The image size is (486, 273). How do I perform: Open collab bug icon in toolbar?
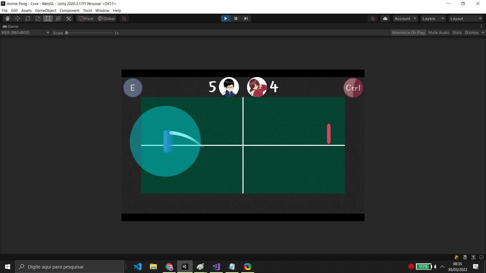pyautogui.click(x=373, y=18)
